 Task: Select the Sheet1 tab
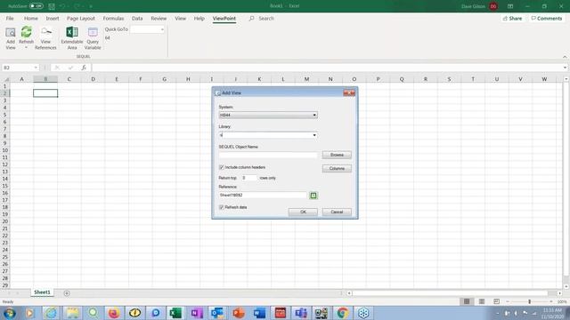point(42,292)
